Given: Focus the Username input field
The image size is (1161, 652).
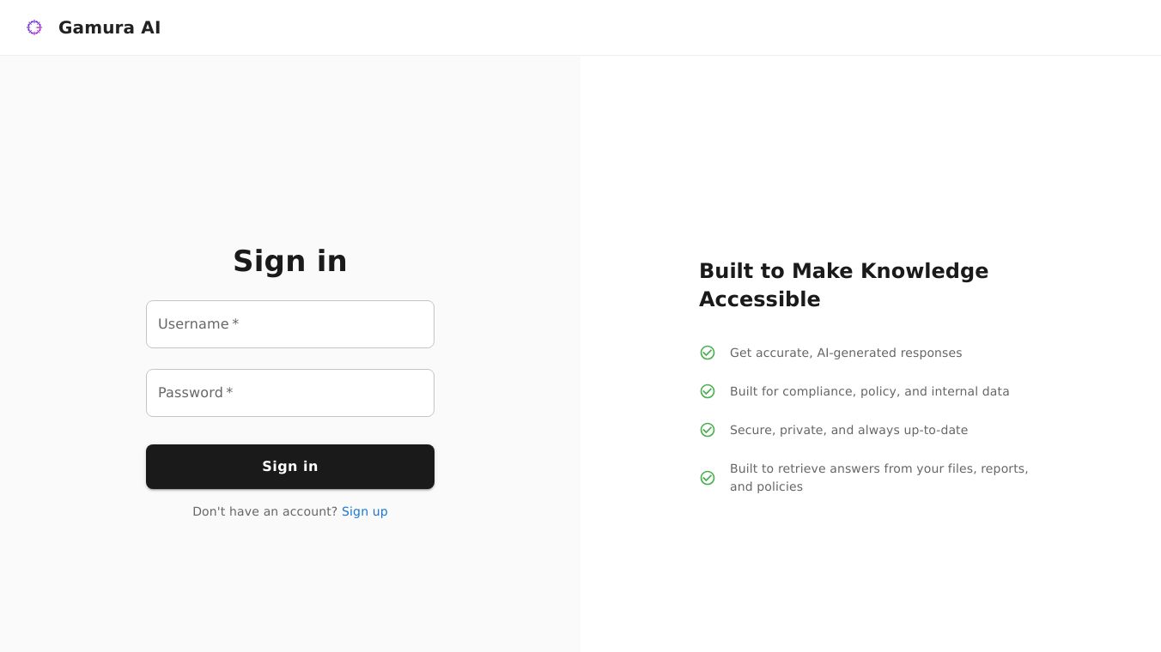Looking at the screenshot, I should 290,324.
